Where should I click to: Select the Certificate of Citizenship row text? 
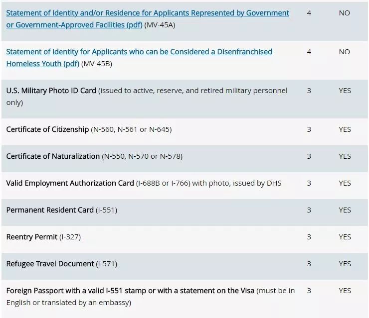click(x=89, y=129)
